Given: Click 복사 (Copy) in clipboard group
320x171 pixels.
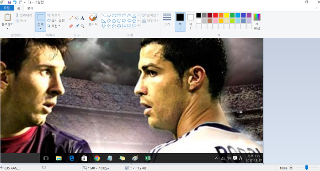Looking at the screenshot, I should (21, 20).
